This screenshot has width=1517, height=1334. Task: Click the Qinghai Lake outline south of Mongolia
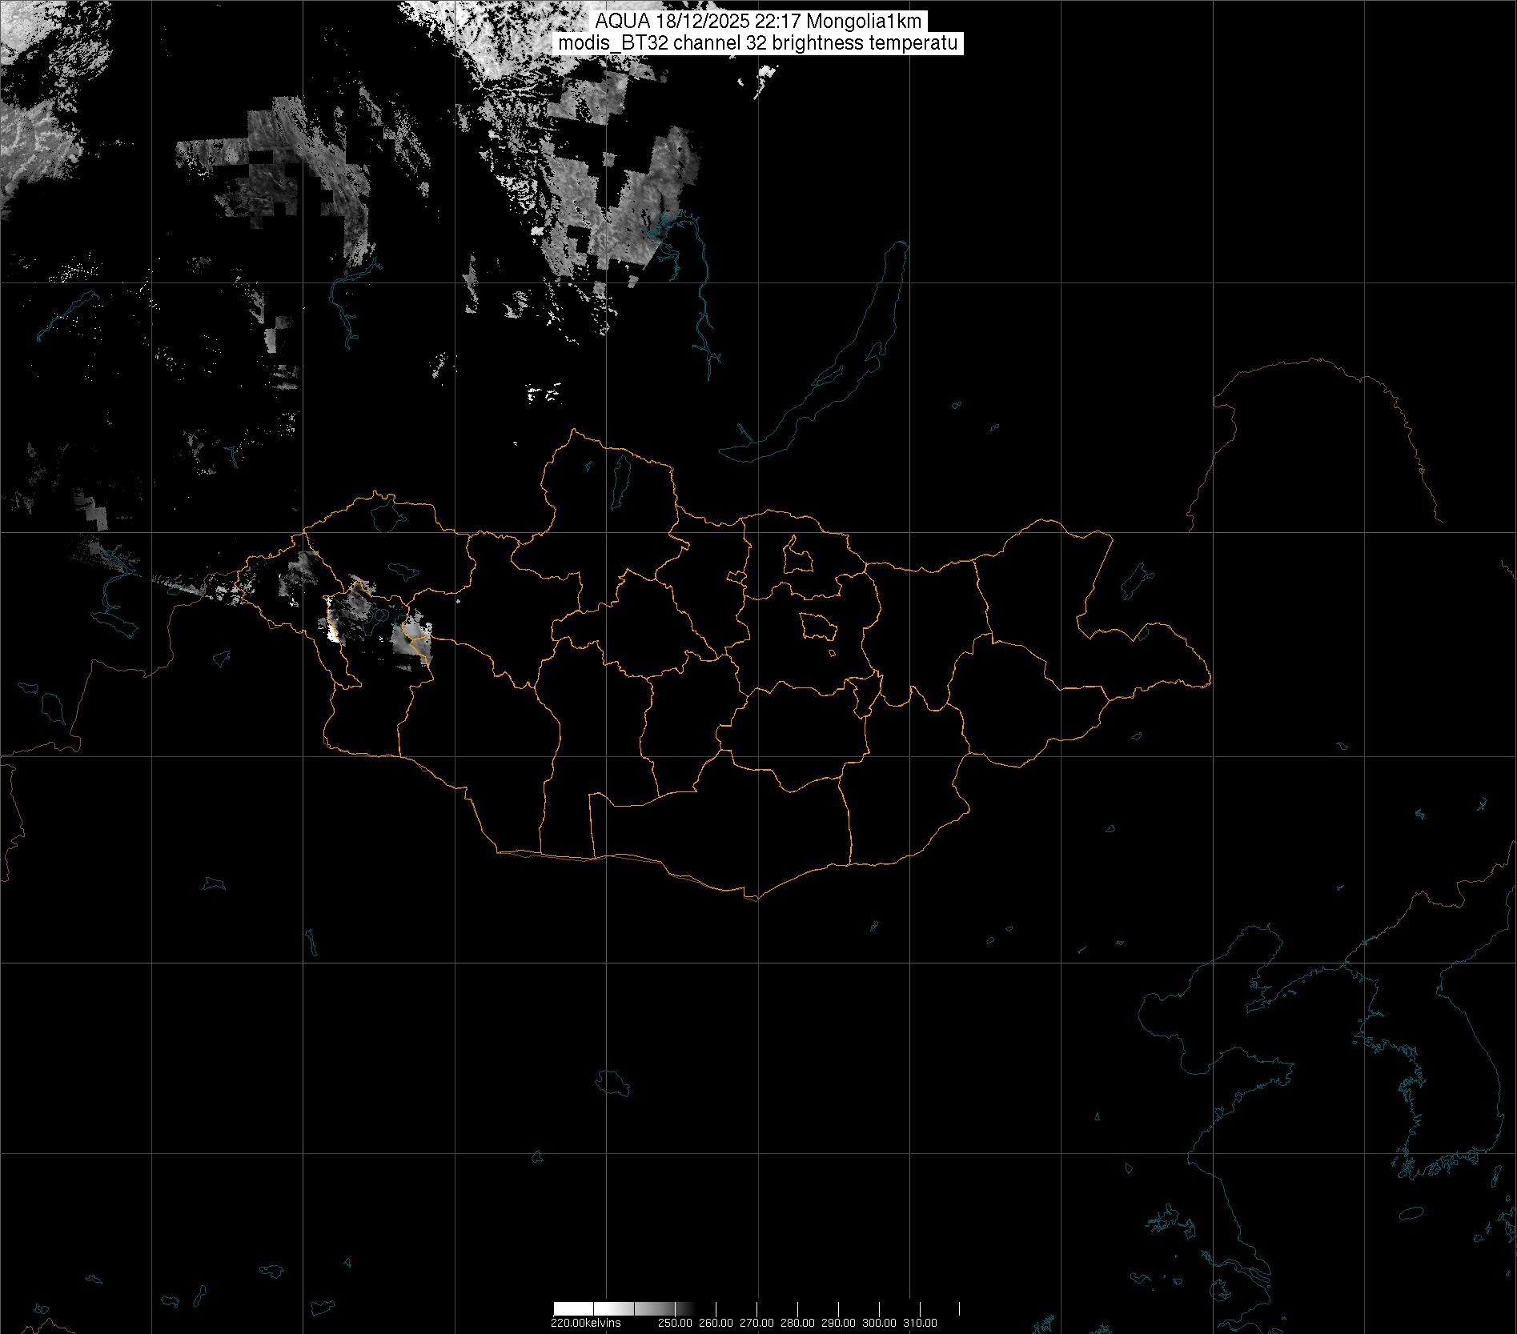(x=613, y=1083)
